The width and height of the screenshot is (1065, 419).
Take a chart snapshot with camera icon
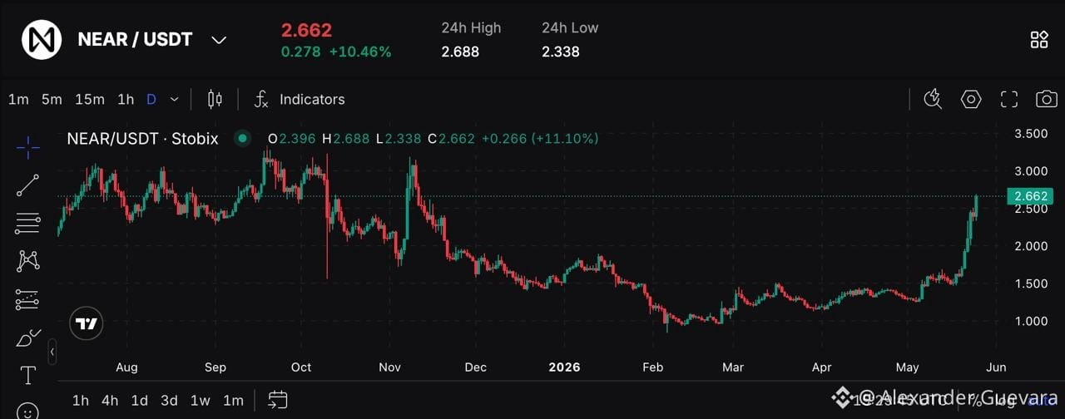click(x=1047, y=100)
